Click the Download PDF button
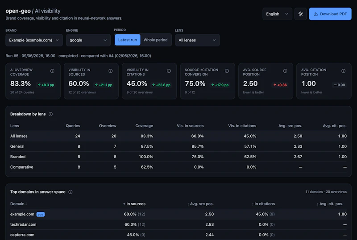The width and height of the screenshot is (357, 240). (330, 14)
